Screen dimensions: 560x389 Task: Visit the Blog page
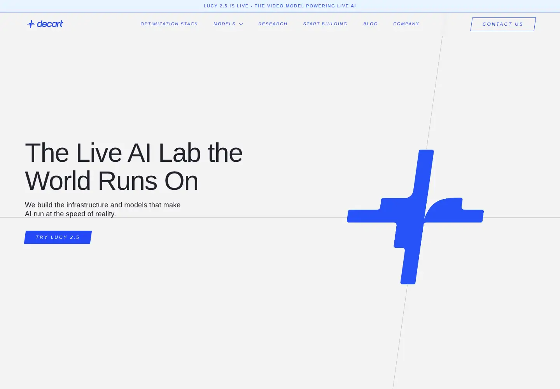click(x=370, y=24)
